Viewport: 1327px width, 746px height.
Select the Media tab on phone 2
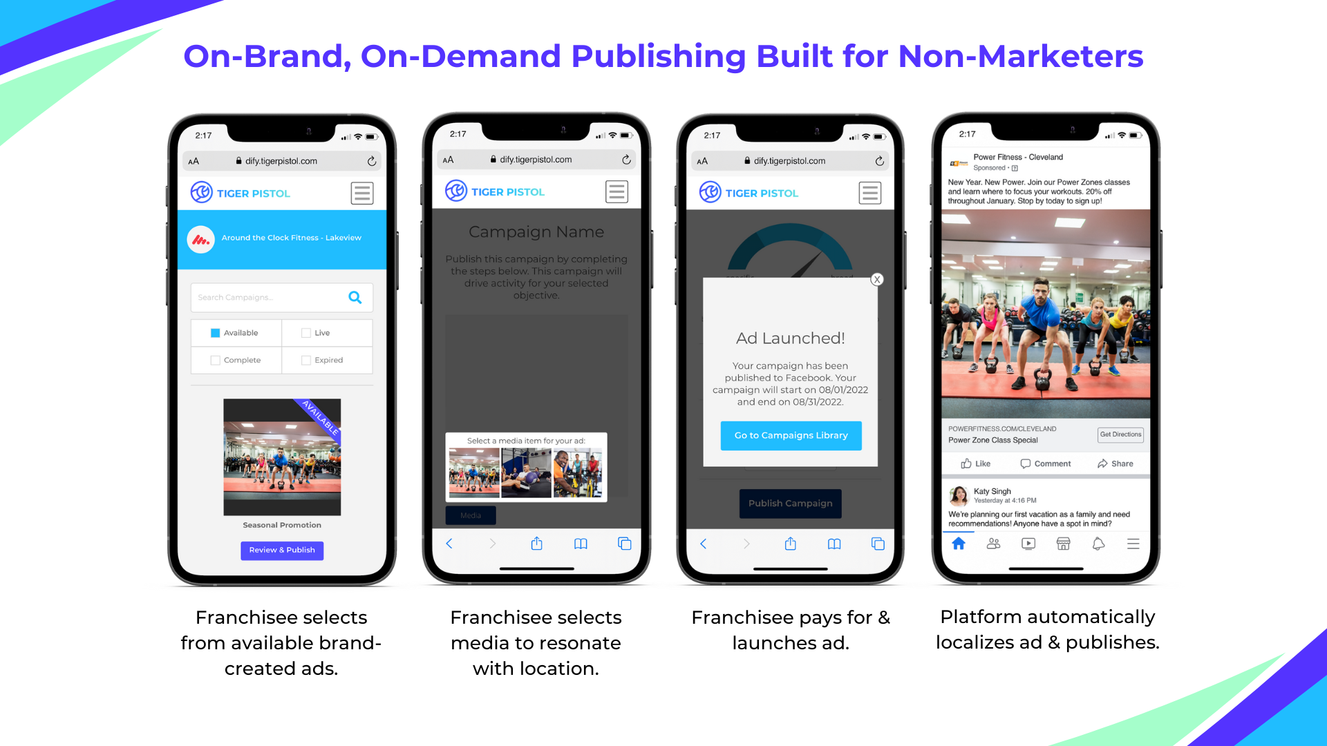pos(471,515)
